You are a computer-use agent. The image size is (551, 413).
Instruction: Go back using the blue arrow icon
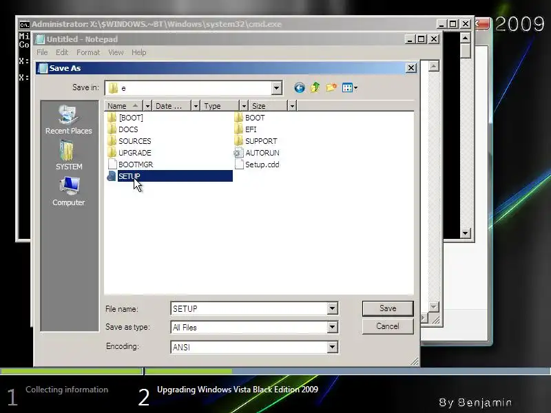coord(300,87)
